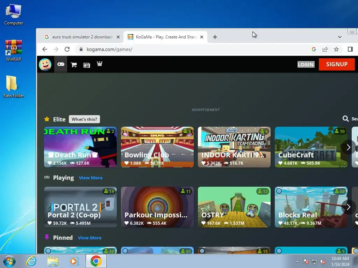
Task: Click the browser forward arrow
Action: [56, 49]
